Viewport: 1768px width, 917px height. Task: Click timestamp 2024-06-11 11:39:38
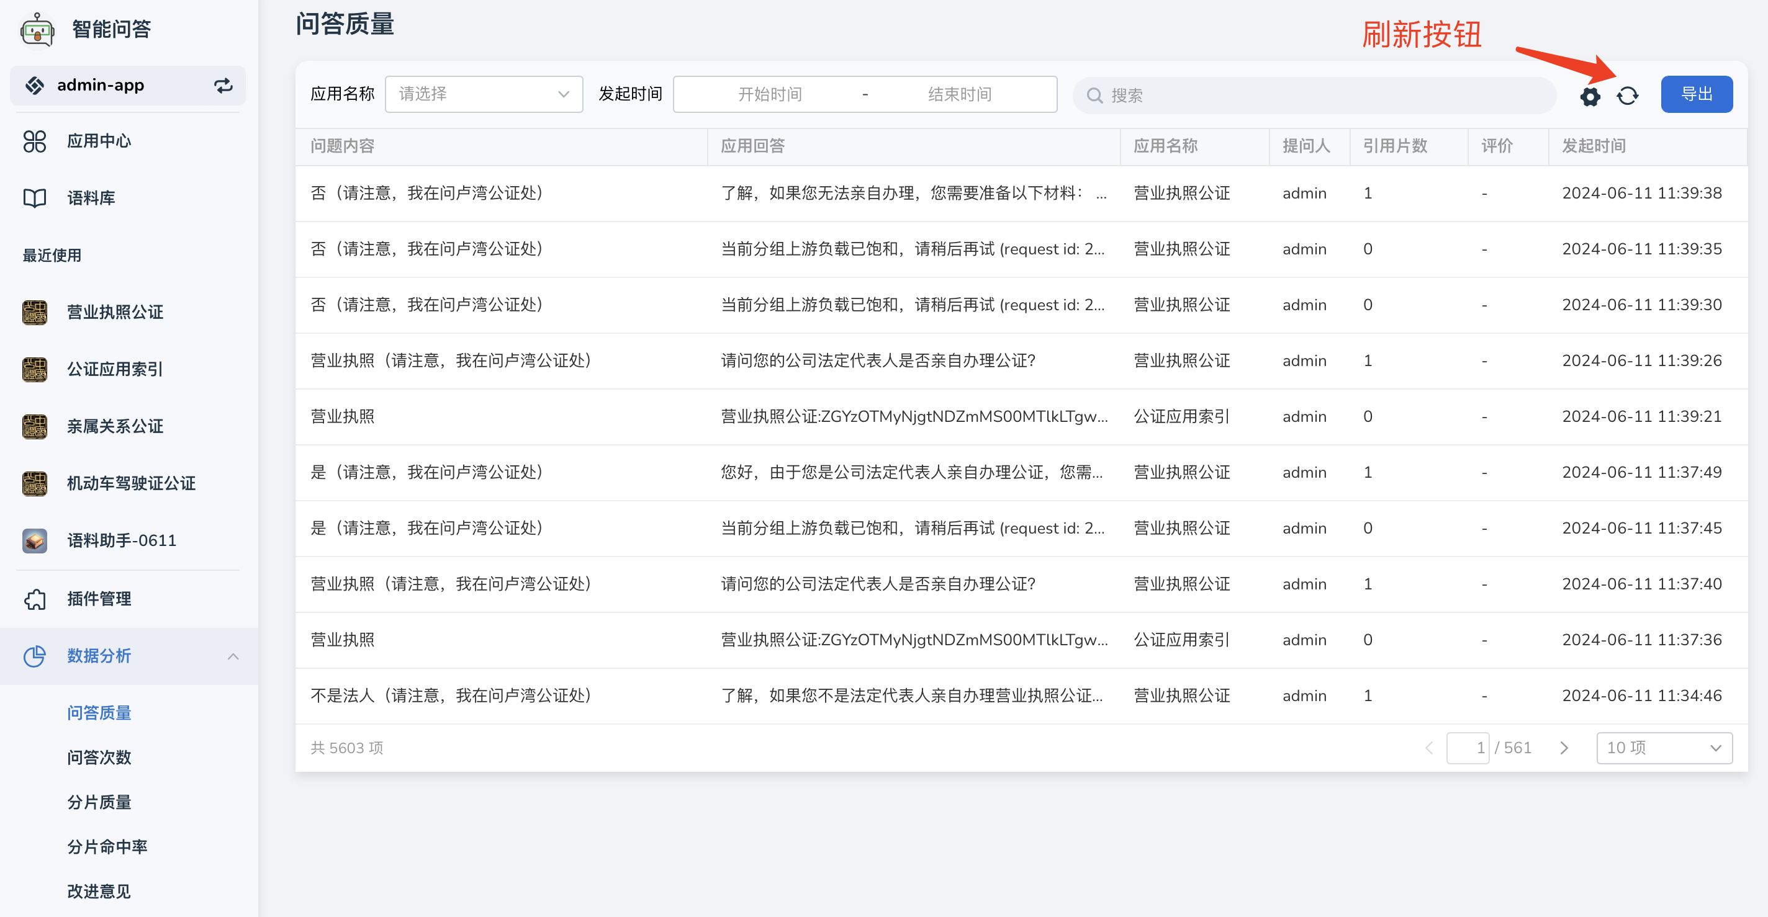point(1642,194)
